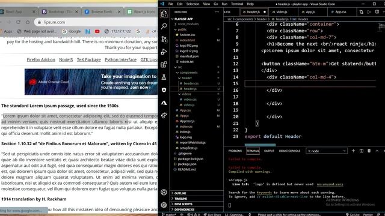Screen dimensions: 385x216
Task: Open the File menu
Action: pyautogui.click(x=171, y=4)
